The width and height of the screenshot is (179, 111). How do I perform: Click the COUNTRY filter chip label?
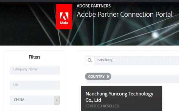point(96,76)
